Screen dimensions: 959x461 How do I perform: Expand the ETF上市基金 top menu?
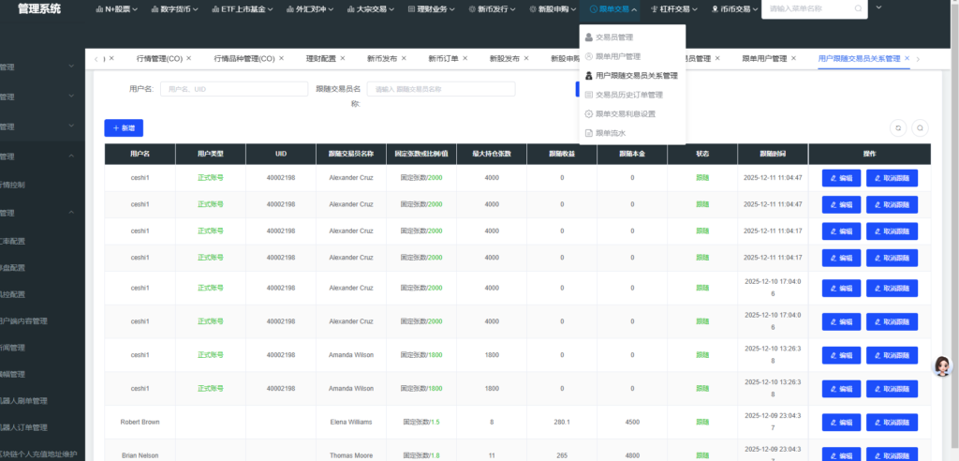(243, 9)
